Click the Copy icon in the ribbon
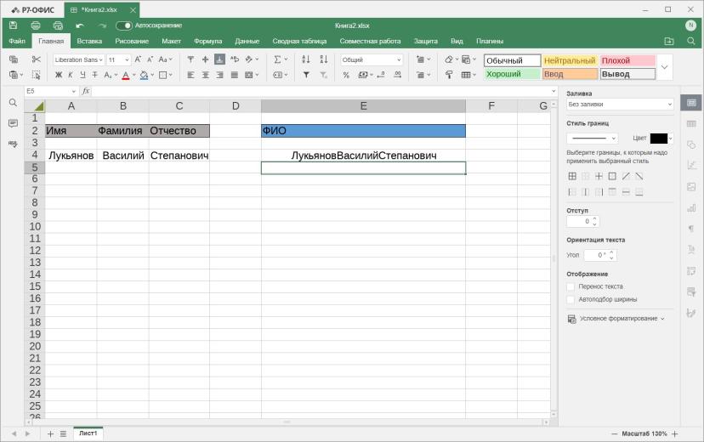 point(14,59)
